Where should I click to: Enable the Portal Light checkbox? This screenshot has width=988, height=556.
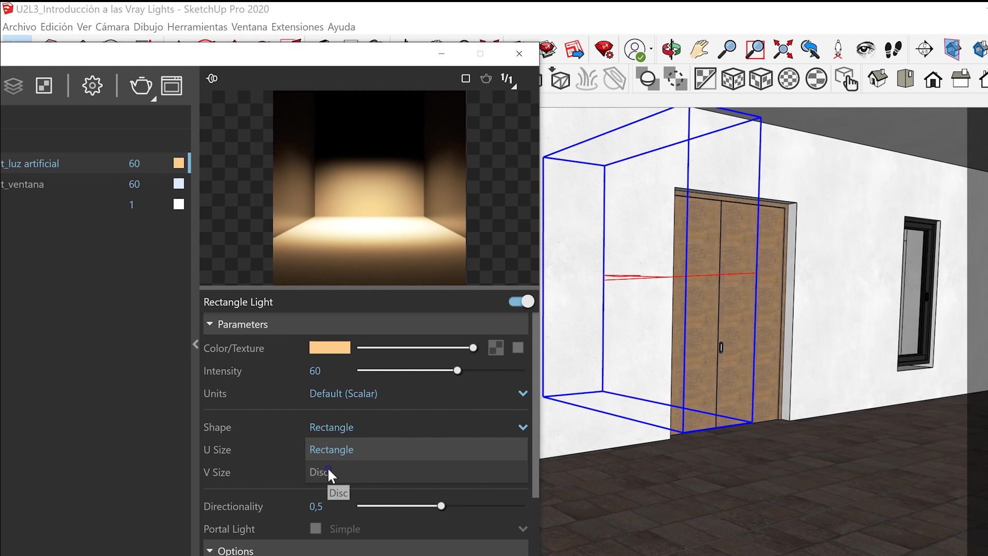[315, 529]
